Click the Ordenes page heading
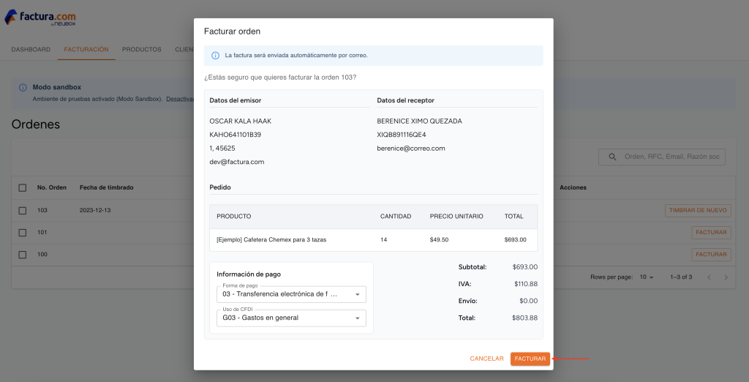This screenshot has height=382, width=749. (36, 125)
